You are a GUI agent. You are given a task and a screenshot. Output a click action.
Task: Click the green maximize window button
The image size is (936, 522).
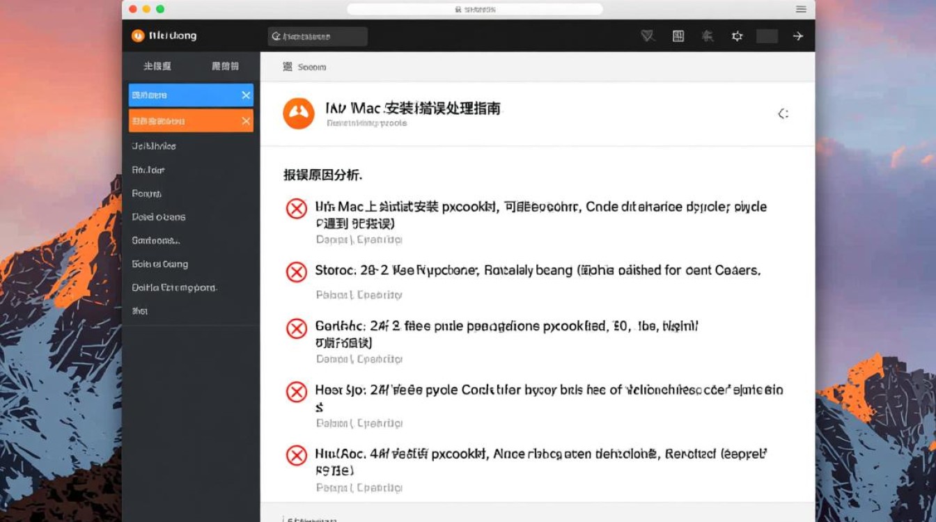(160, 9)
